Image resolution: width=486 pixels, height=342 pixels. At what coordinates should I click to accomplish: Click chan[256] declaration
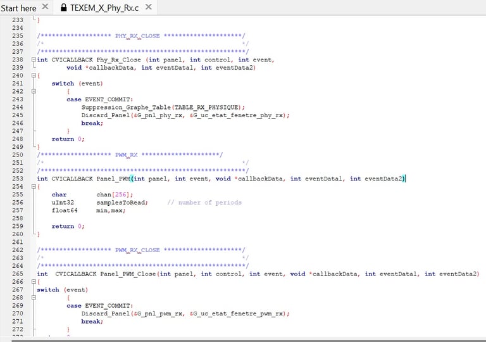pyautogui.click(x=115, y=194)
